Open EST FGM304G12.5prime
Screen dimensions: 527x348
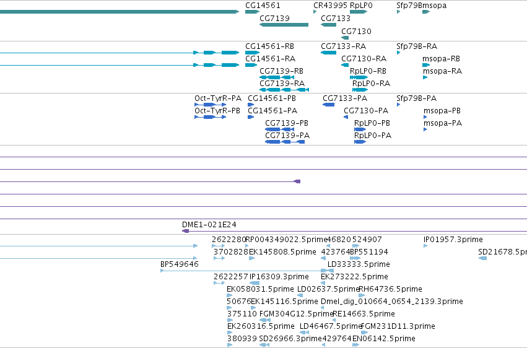coord(297,315)
